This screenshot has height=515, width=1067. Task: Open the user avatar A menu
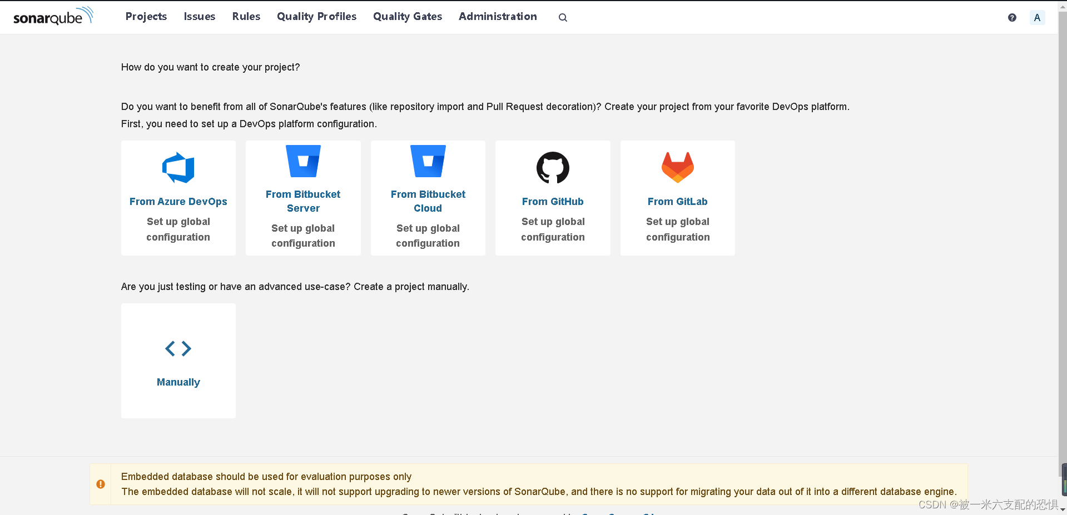coord(1037,17)
